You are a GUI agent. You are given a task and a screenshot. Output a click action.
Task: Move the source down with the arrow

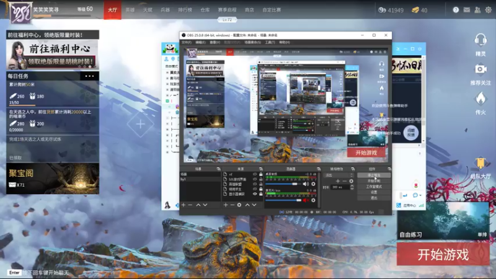(x=254, y=205)
